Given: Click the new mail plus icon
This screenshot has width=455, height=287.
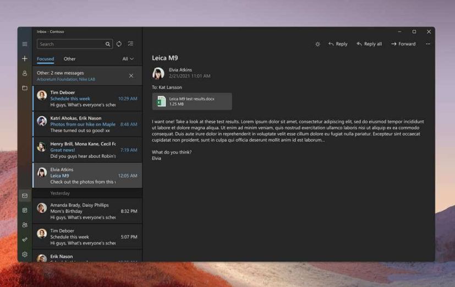Looking at the screenshot, I should pos(25,58).
